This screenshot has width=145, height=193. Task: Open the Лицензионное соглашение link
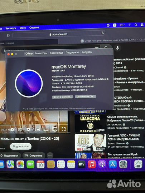click(x=82, y=108)
